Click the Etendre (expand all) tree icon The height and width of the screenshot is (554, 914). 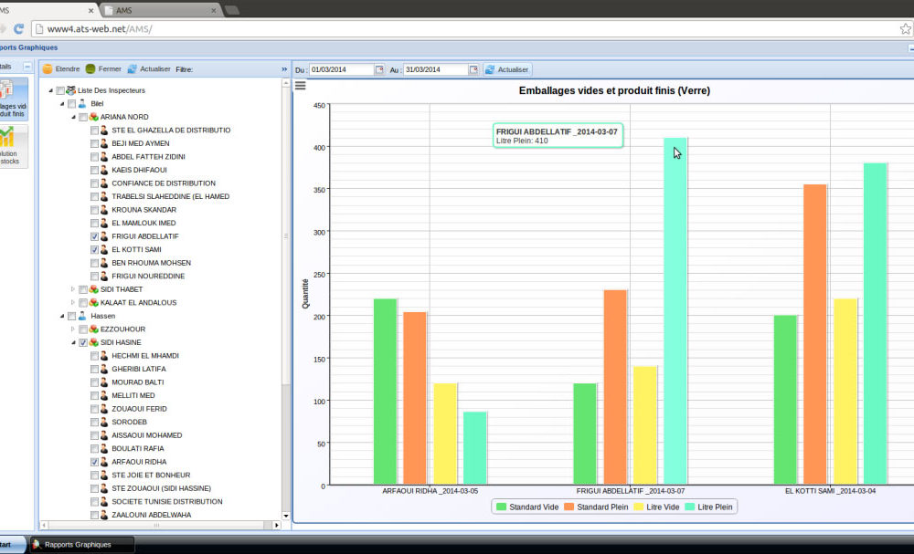(x=48, y=69)
